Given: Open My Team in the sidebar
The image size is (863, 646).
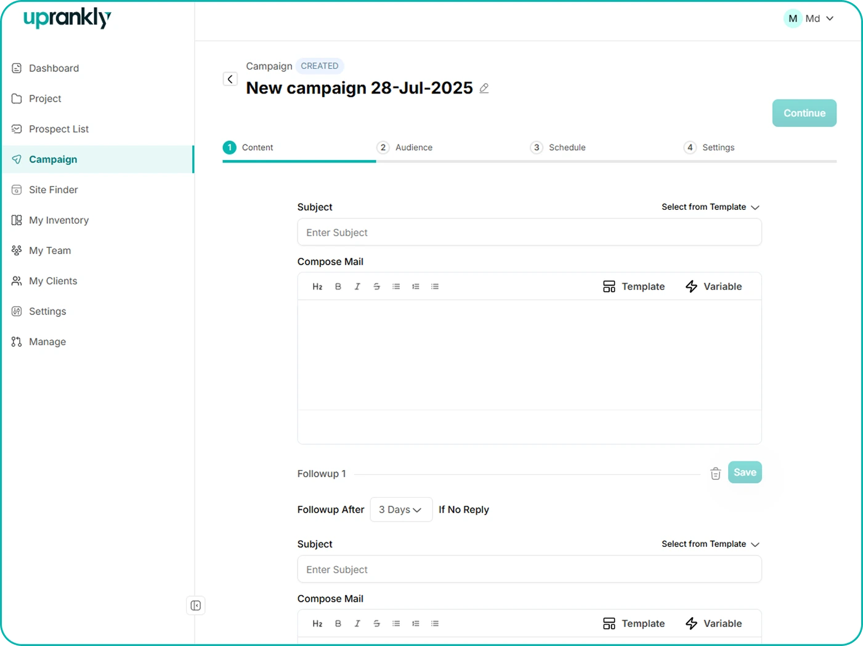Looking at the screenshot, I should [97, 250].
